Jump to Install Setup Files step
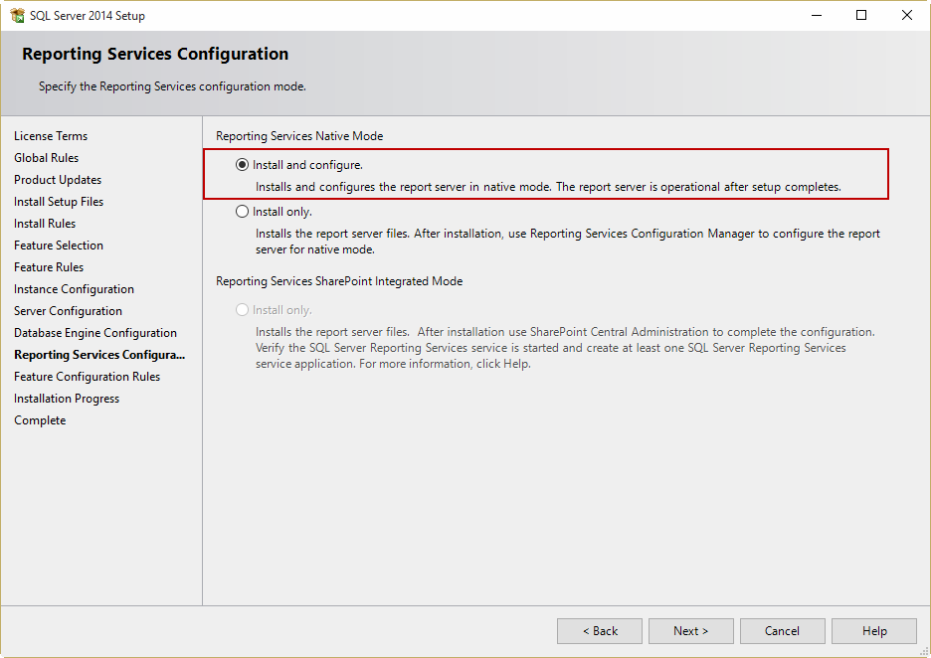Viewport: 931px width, 658px height. (x=59, y=202)
